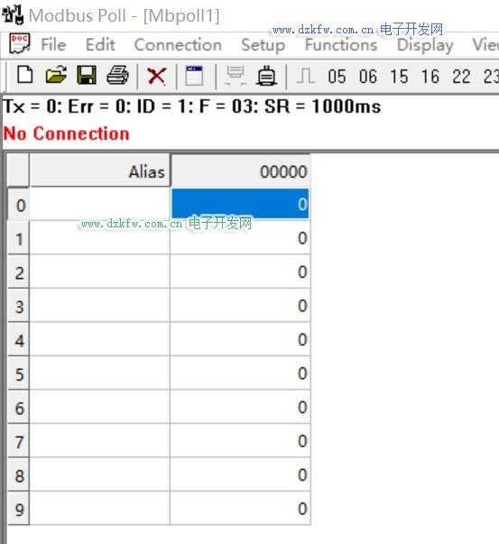Click the New document icon
This screenshot has height=544, width=499.
click(25, 75)
